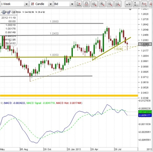This screenshot has width=153, height=152.
Task: Click the blue MACD value label
Action: 145,115
